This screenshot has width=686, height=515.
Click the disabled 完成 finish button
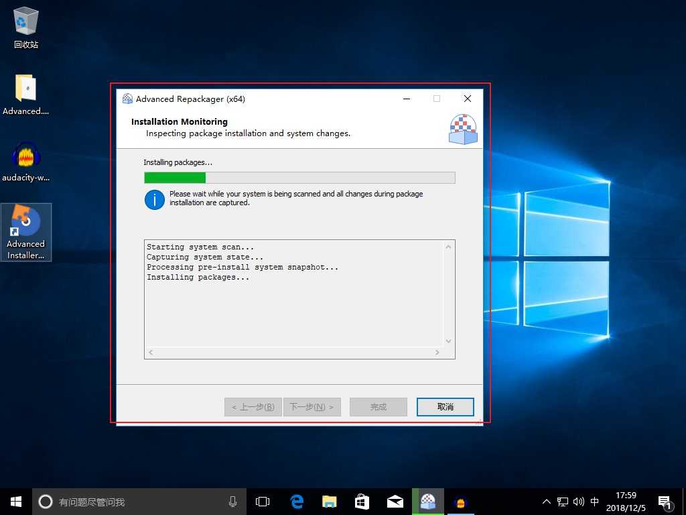[379, 407]
